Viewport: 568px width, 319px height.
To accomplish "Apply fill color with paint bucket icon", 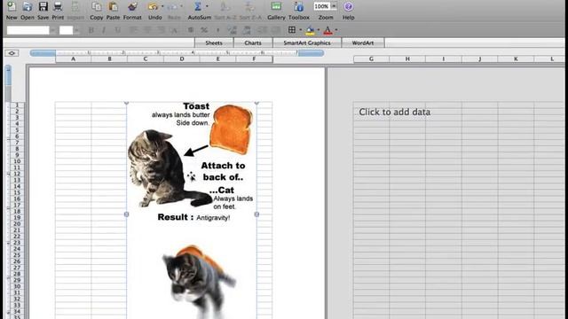I will [x=310, y=30].
